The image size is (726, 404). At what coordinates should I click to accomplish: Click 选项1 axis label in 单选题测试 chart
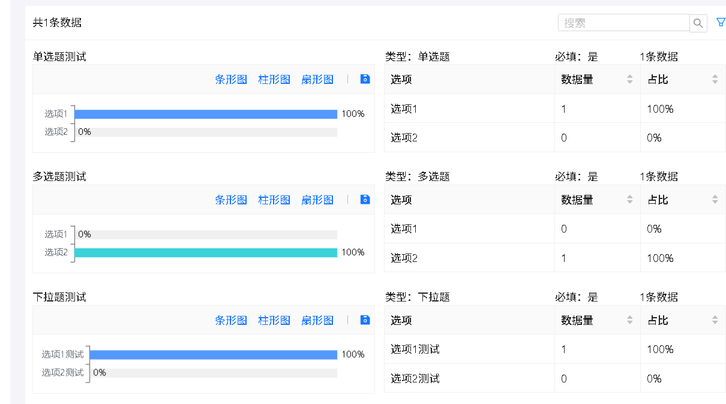(x=56, y=114)
